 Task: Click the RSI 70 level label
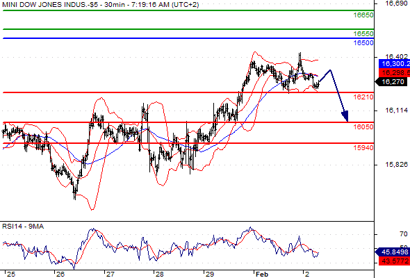coord(404,234)
